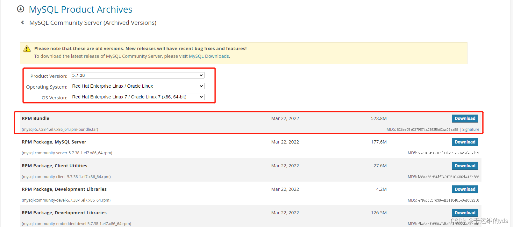Click the Product Version label
This screenshot has width=513, height=227.
(x=49, y=76)
